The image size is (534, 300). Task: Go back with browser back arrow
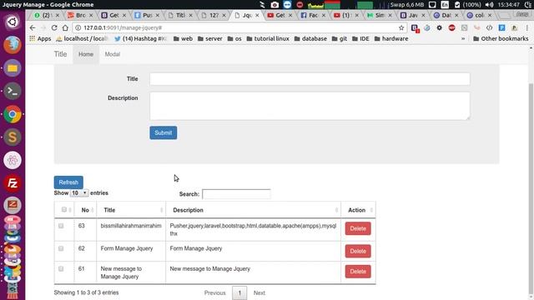pyautogui.click(x=33, y=27)
